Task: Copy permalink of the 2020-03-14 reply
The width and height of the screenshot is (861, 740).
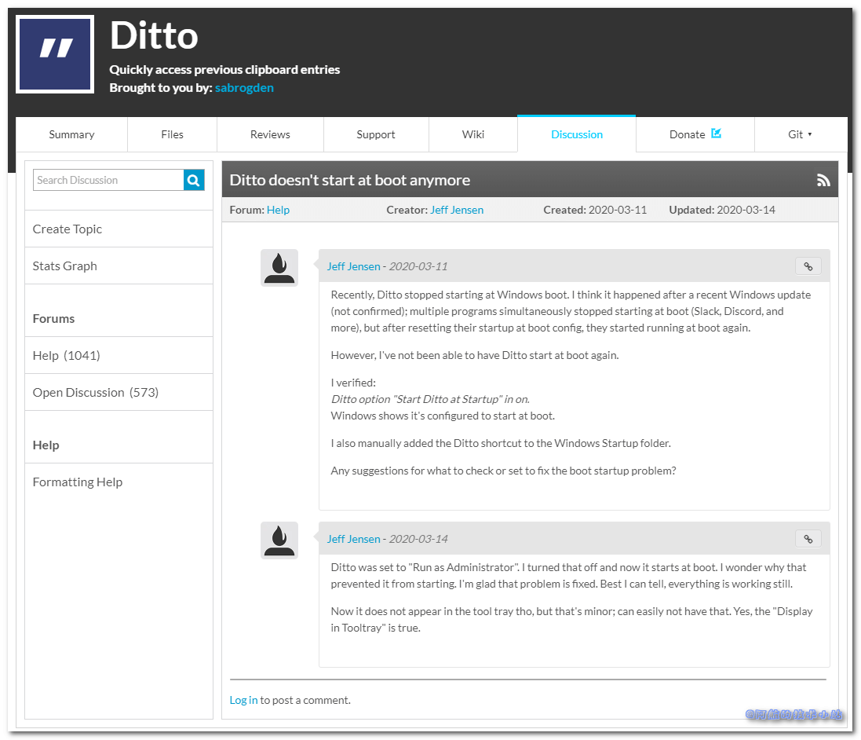Action: 808,539
